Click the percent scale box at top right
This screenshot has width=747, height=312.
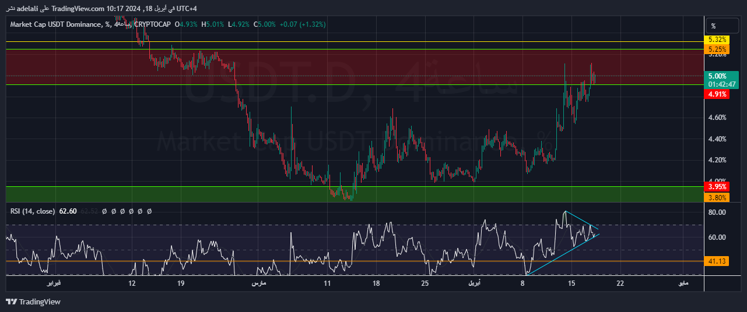coord(721,26)
